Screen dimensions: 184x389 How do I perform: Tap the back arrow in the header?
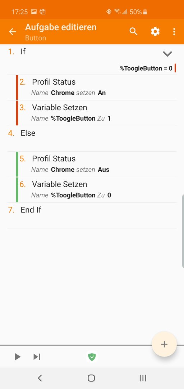[x=12, y=31]
